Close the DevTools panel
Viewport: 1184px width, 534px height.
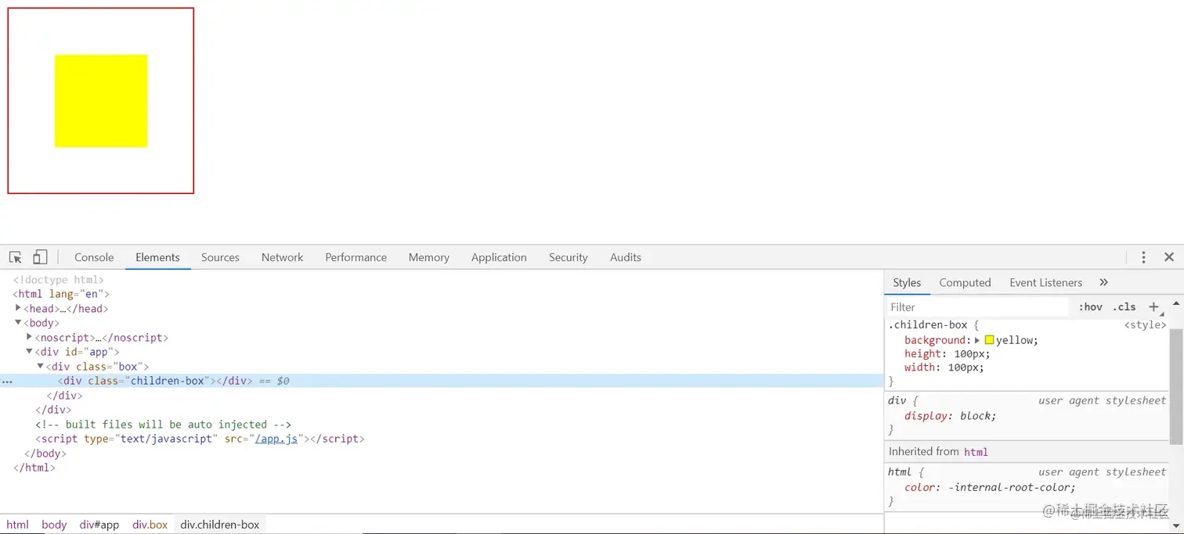pos(1169,257)
